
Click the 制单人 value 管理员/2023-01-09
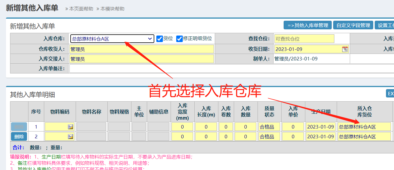(x=296, y=59)
